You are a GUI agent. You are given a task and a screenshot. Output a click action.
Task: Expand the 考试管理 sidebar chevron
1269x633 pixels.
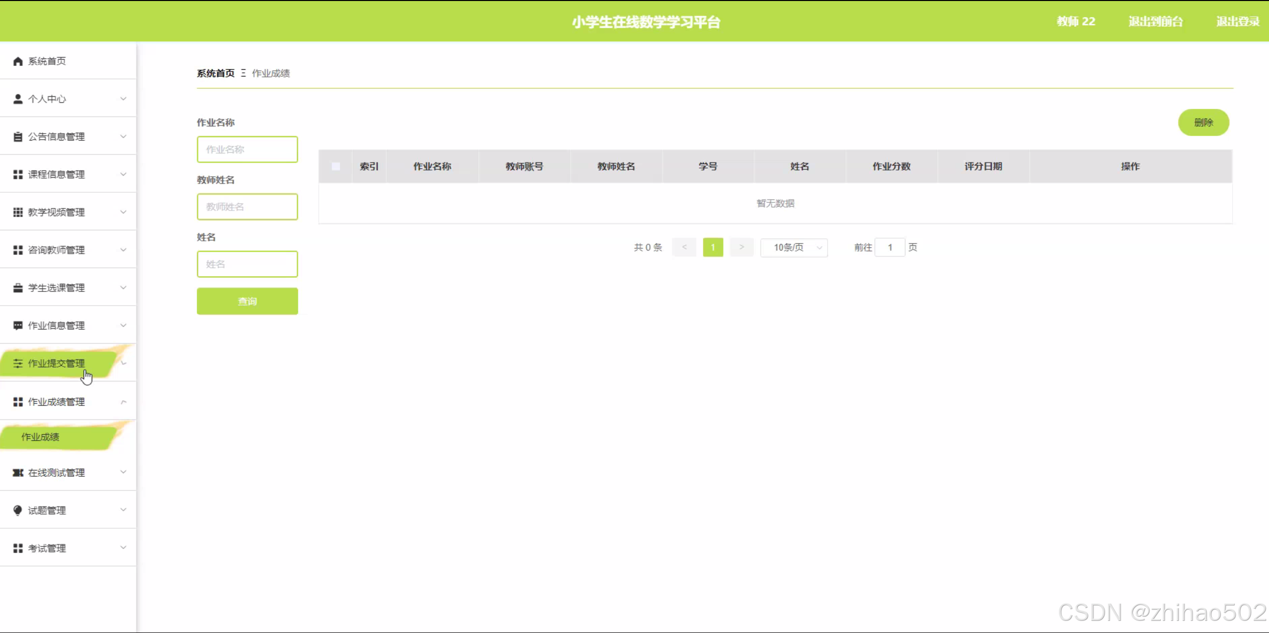123,548
